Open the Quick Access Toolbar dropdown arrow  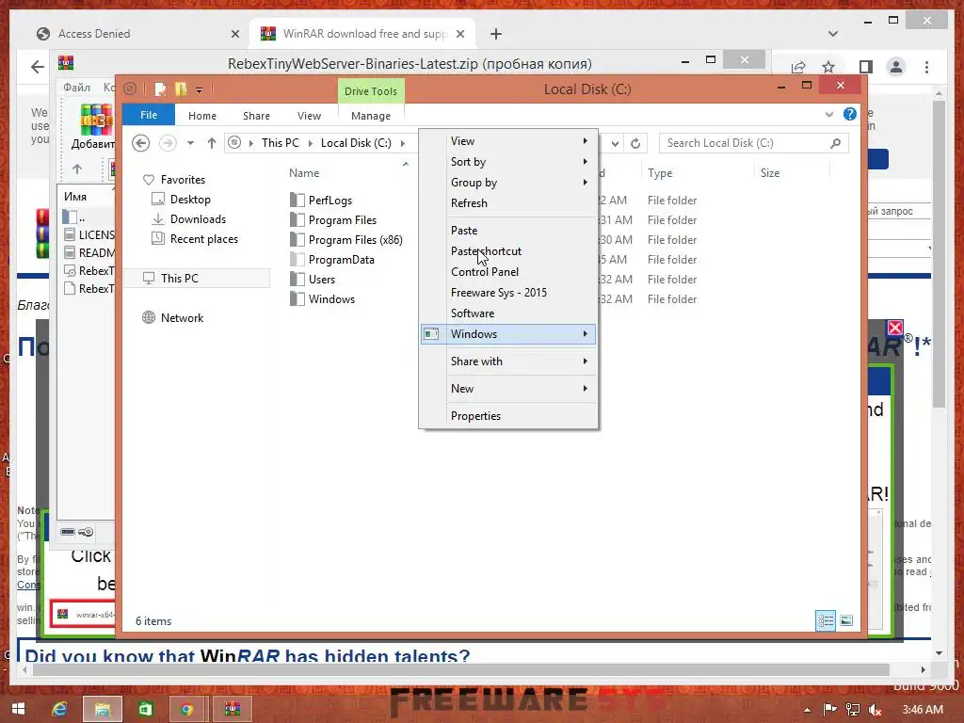click(x=200, y=89)
